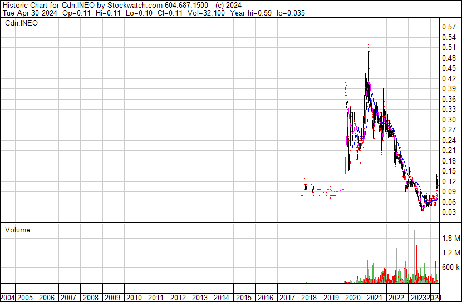The image size is (462, 302).
Task: Click the Stockwatch.com text in the header
Action: pos(135,6)
